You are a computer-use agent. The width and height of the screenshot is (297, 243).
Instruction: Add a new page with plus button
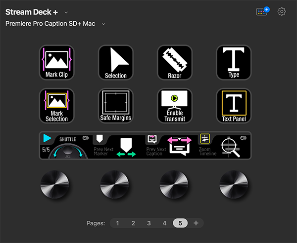point(196,223)
